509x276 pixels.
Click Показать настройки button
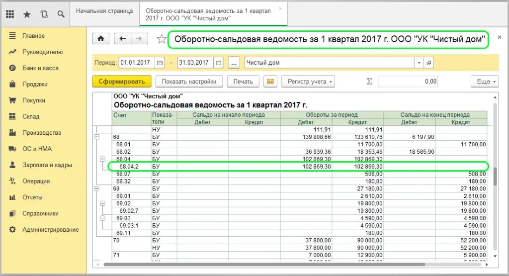pyautogui.click(x=189, y=82)
